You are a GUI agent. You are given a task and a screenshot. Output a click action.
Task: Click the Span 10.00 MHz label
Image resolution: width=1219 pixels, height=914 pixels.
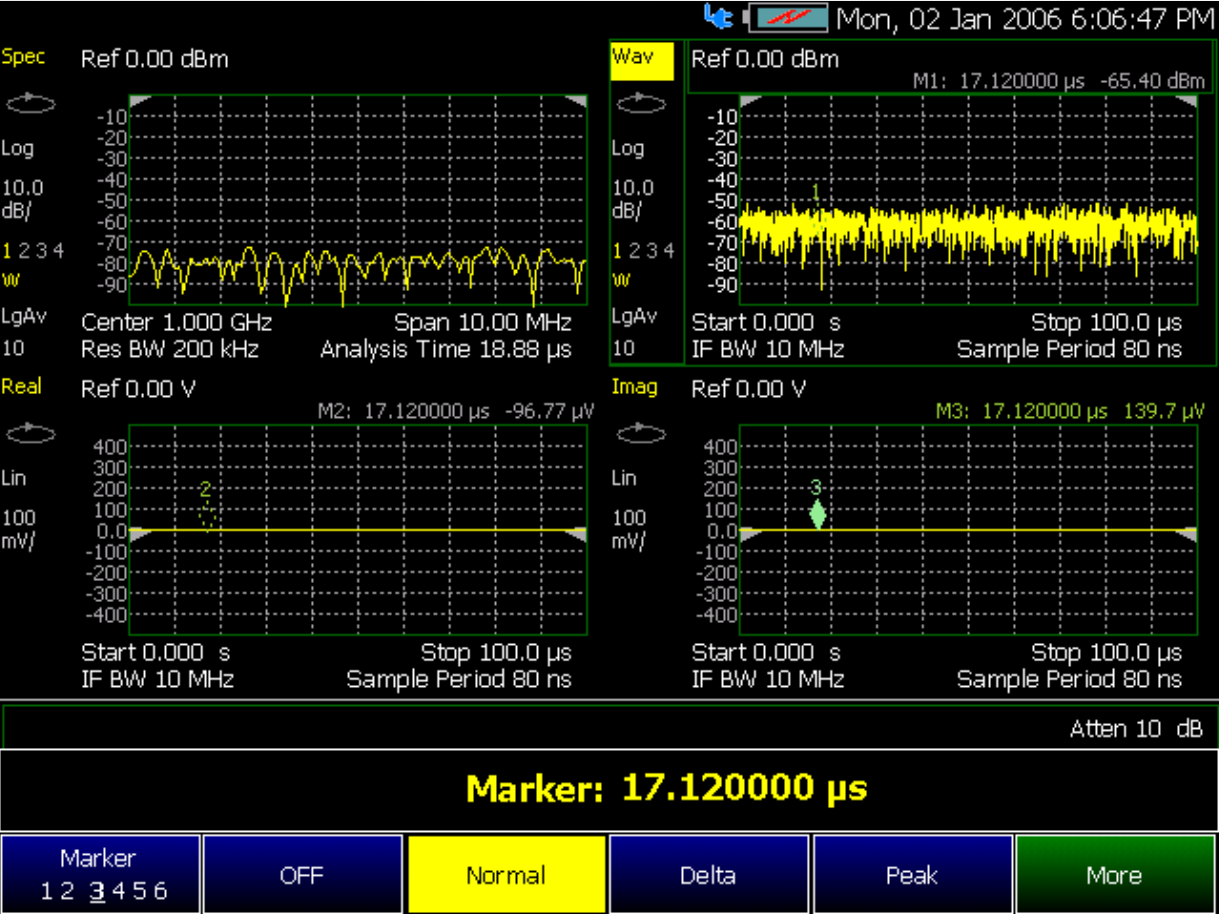(483, 322)
